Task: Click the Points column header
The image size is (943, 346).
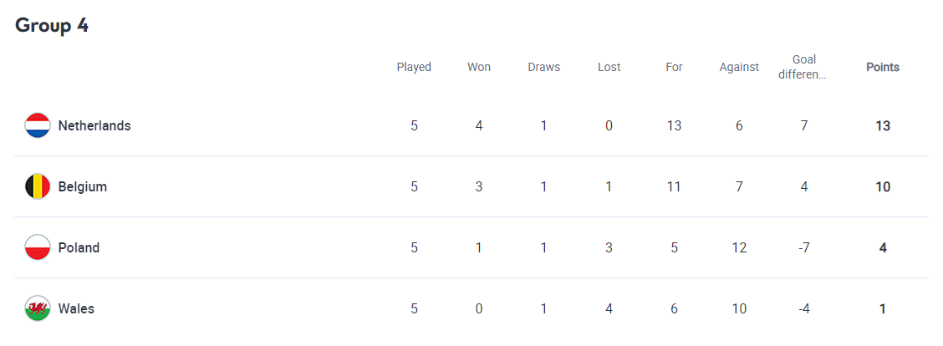Action: (883, 67)
